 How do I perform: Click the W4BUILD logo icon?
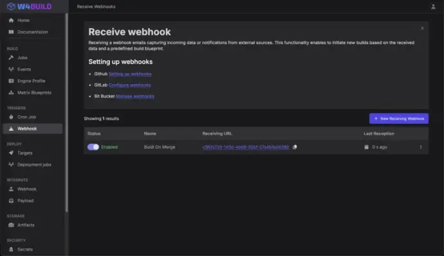tap(11, 6)
